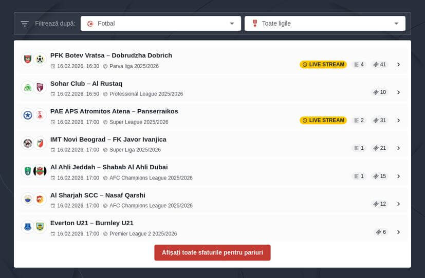
Task: Open the Fotbal sport dropdown
Action: pos(160,24)
